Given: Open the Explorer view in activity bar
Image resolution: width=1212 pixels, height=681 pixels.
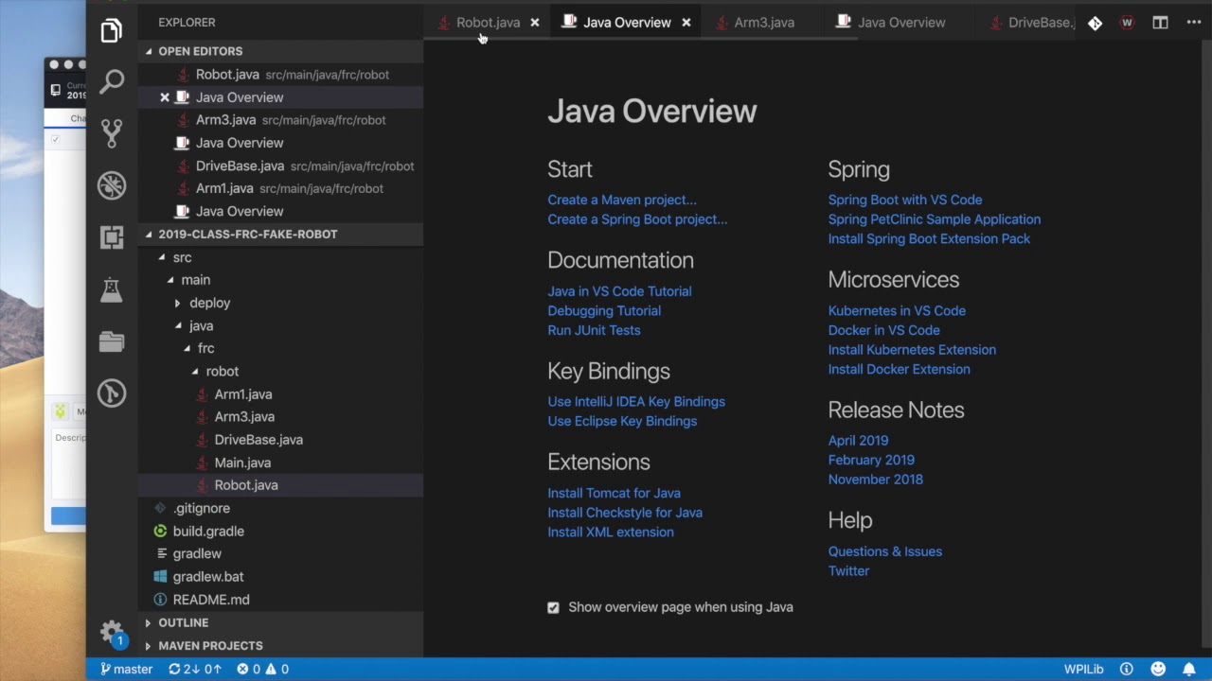Looking at the screenshot, I should pos(112,31).
